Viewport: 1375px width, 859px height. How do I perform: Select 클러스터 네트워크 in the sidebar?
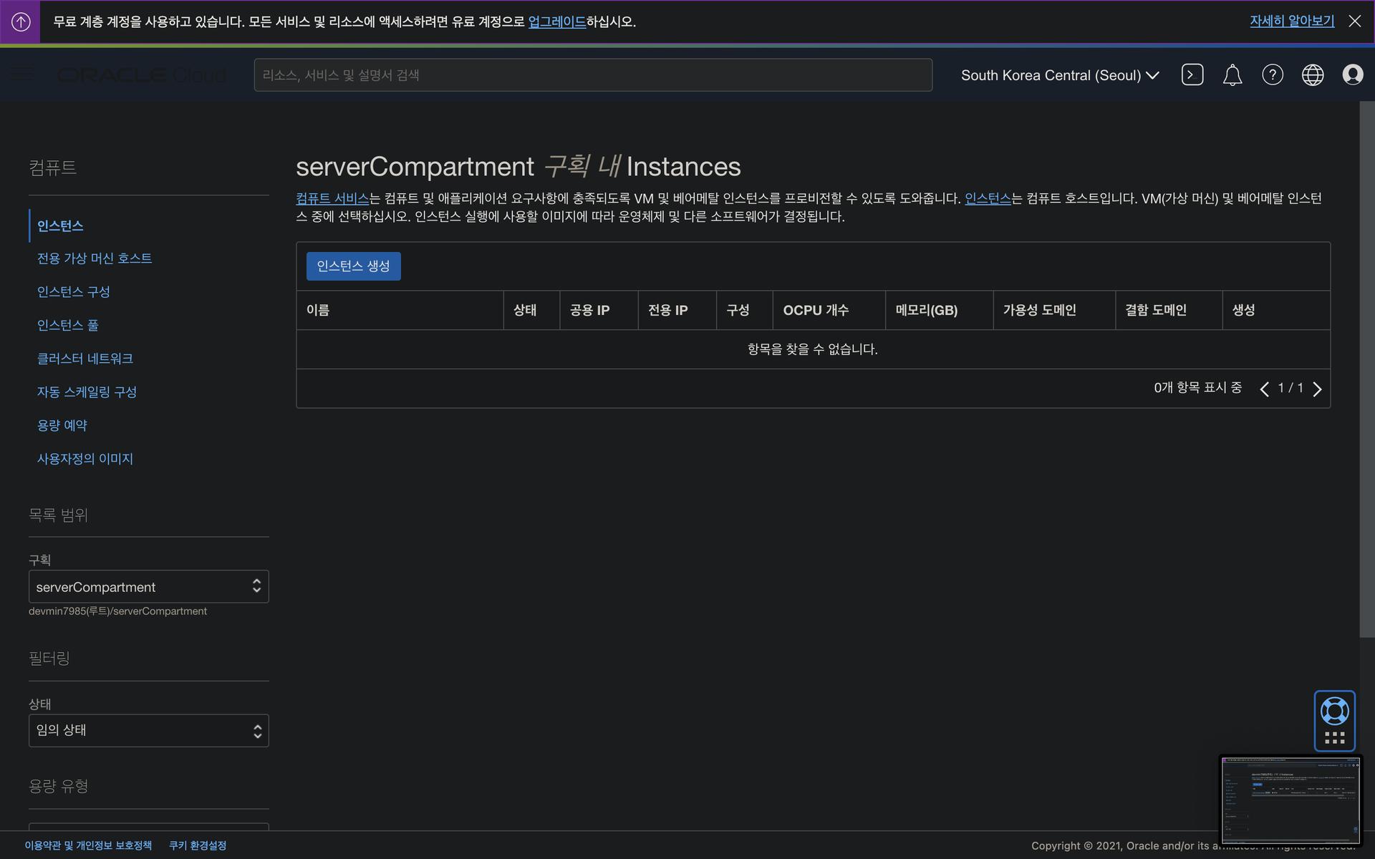point(85,359)
